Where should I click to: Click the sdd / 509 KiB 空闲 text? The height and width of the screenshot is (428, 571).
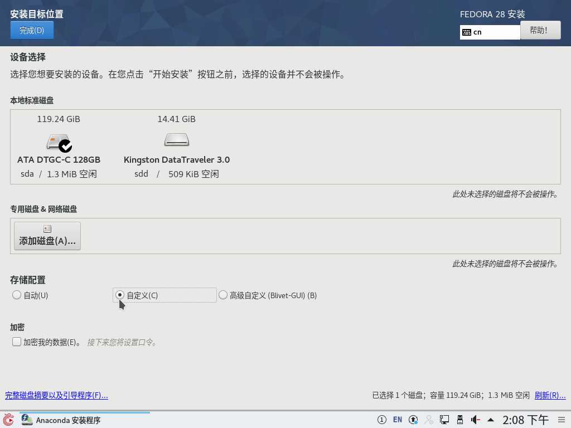tap(177, 174)
